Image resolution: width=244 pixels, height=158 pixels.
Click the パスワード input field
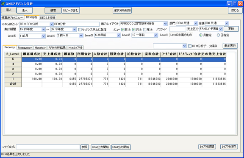point(177,29)
